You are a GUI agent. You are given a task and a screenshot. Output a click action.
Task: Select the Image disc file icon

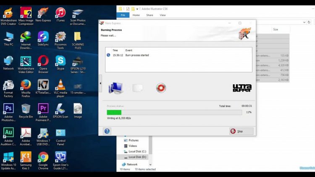[x=78, y=111]
